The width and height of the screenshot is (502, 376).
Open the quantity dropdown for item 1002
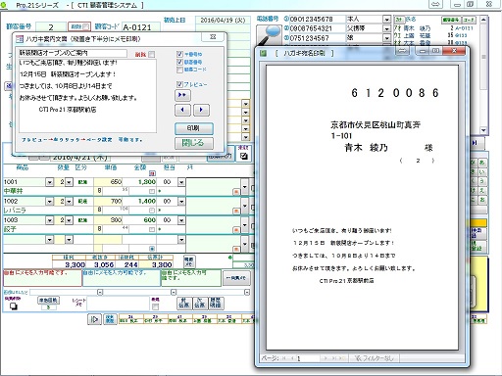(x=69, y=202)
